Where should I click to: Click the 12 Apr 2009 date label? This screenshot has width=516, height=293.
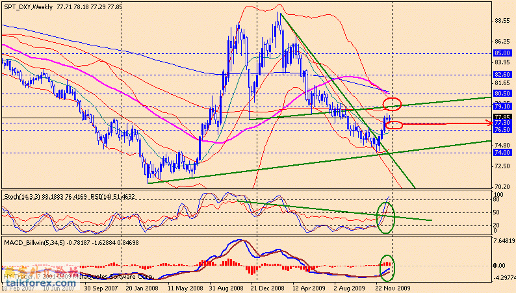(309, 288)
